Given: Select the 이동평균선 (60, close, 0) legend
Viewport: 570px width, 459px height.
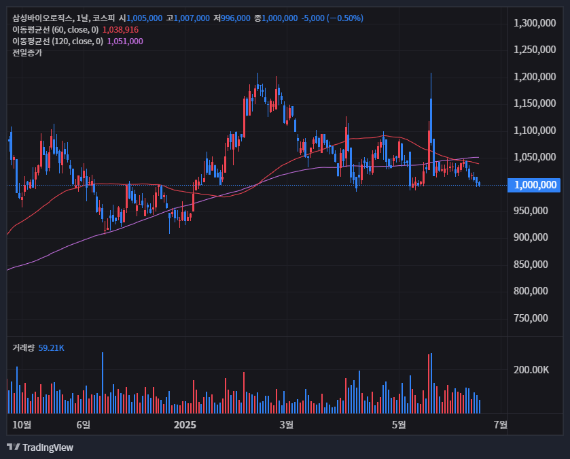Looking at the screenshot, I should pyautogui.click(x=55, y=30).
